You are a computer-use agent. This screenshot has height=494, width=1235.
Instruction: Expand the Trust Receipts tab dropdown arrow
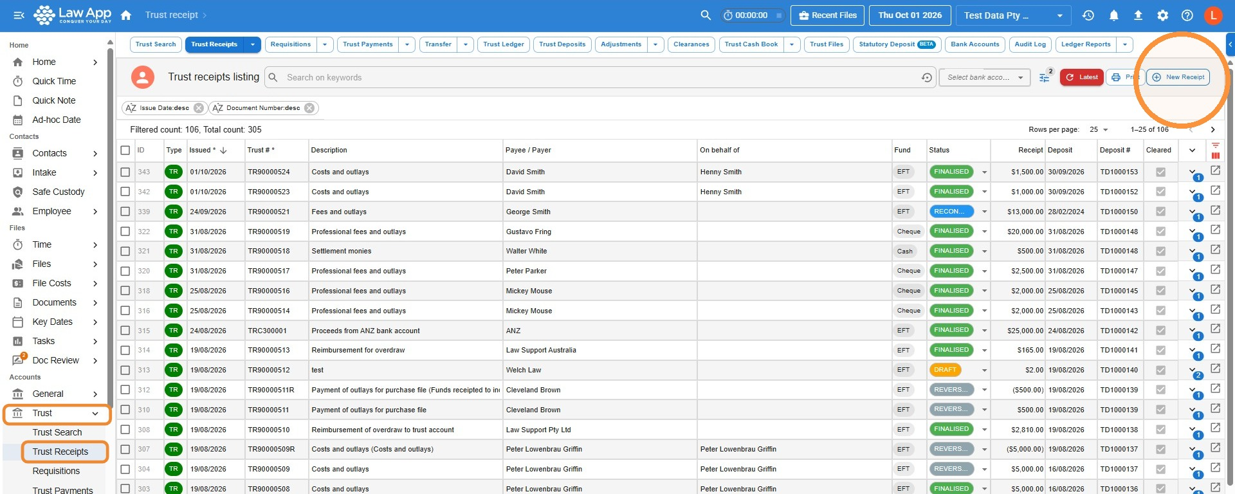pyautogui.click(x=252, y=44)
